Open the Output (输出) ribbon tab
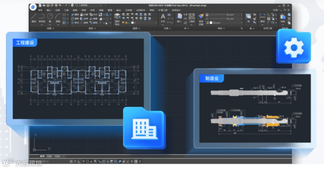This screenshot has height=169, width=324. click(x=118, y=10)
